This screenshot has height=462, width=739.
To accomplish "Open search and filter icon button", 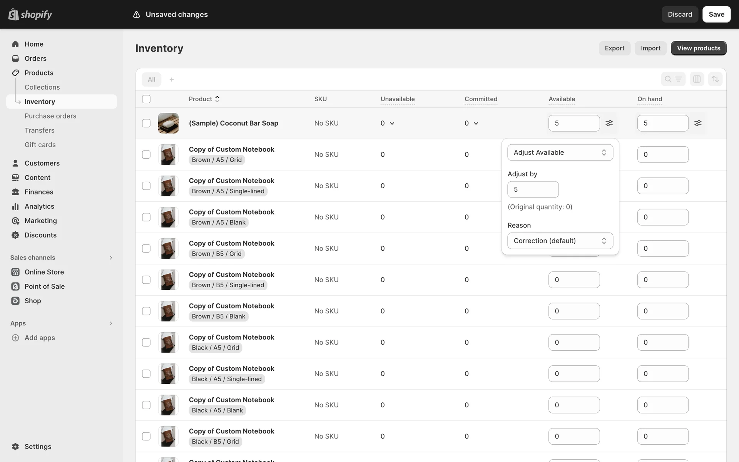I will pyautogui.click(x=673, y=79).
